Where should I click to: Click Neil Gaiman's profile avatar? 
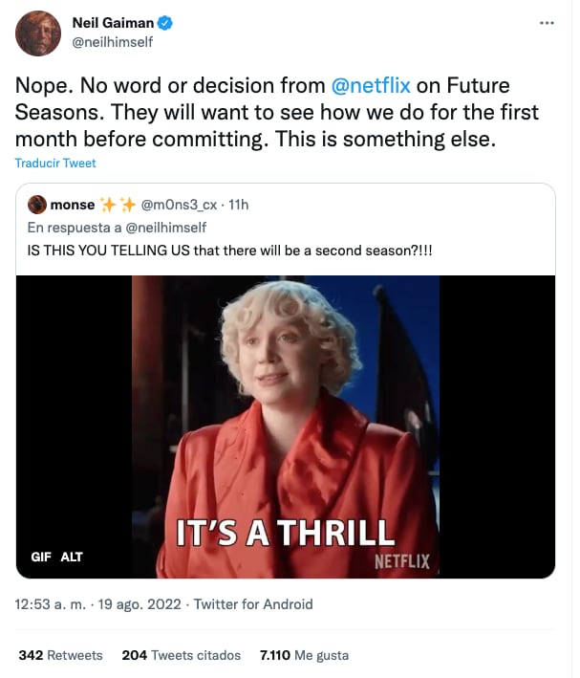tap(38, 33)
